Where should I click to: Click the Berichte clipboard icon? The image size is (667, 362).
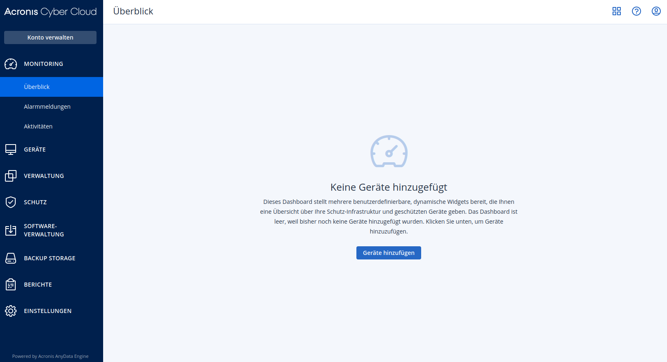(x=11, y=285)
